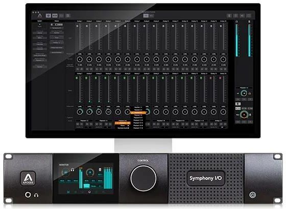The image size is (286, 209).
Task: Toggle red indicator on output channel Analog 15
Action: [210, 78]
